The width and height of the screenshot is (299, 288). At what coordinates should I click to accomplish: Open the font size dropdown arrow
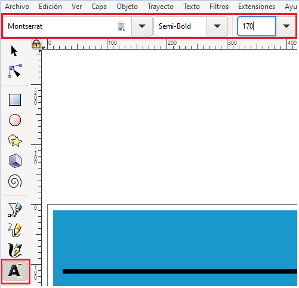tap(286, 26)
